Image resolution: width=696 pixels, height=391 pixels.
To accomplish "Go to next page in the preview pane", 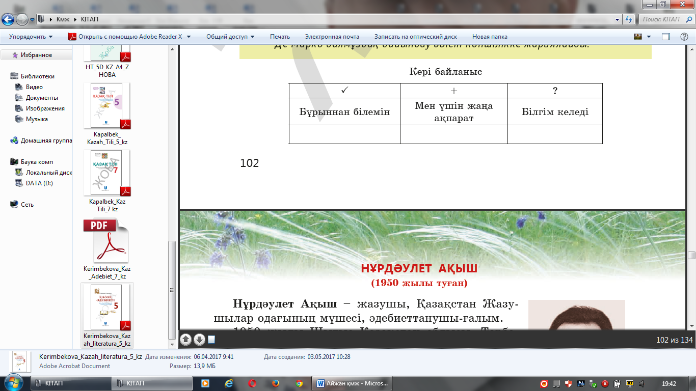I will point(199,340).
